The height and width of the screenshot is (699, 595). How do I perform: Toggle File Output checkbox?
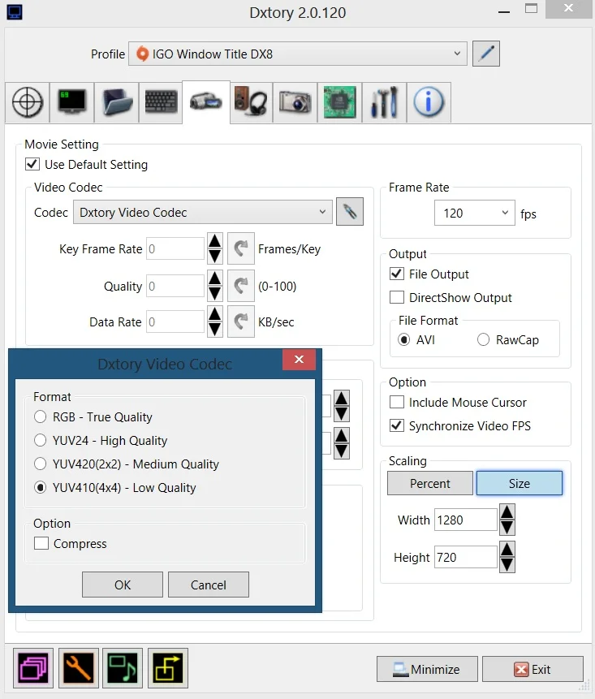pos(397,274)
